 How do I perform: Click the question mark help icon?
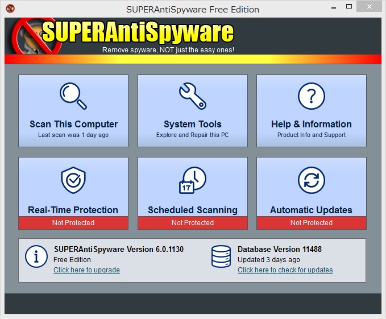pos(312,96)
